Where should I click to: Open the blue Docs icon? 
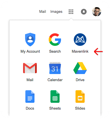30,97
